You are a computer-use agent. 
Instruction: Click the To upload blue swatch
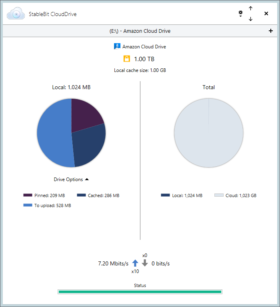point(28,205)
